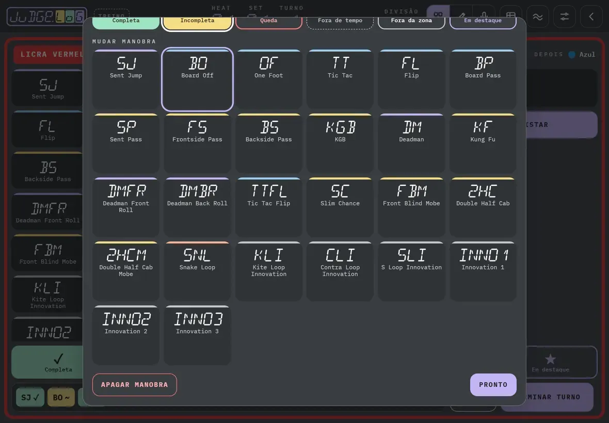Viewport: 609px width, 423px height.
Task: Mark trick as Completa
Action: click(x=126, y=22)
